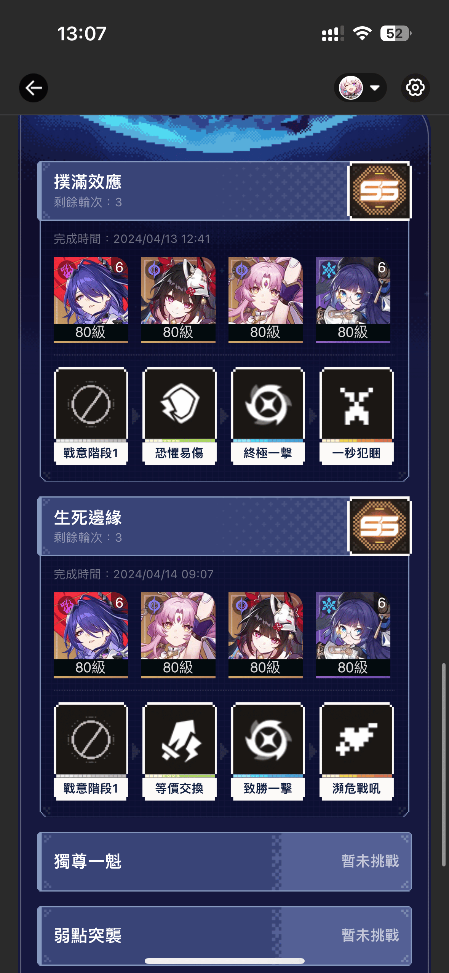
Task: Tap the back arrow button
Action: click(x=34, y=88)
